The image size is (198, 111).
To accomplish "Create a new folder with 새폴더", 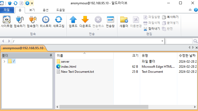I will coord(124,22).
